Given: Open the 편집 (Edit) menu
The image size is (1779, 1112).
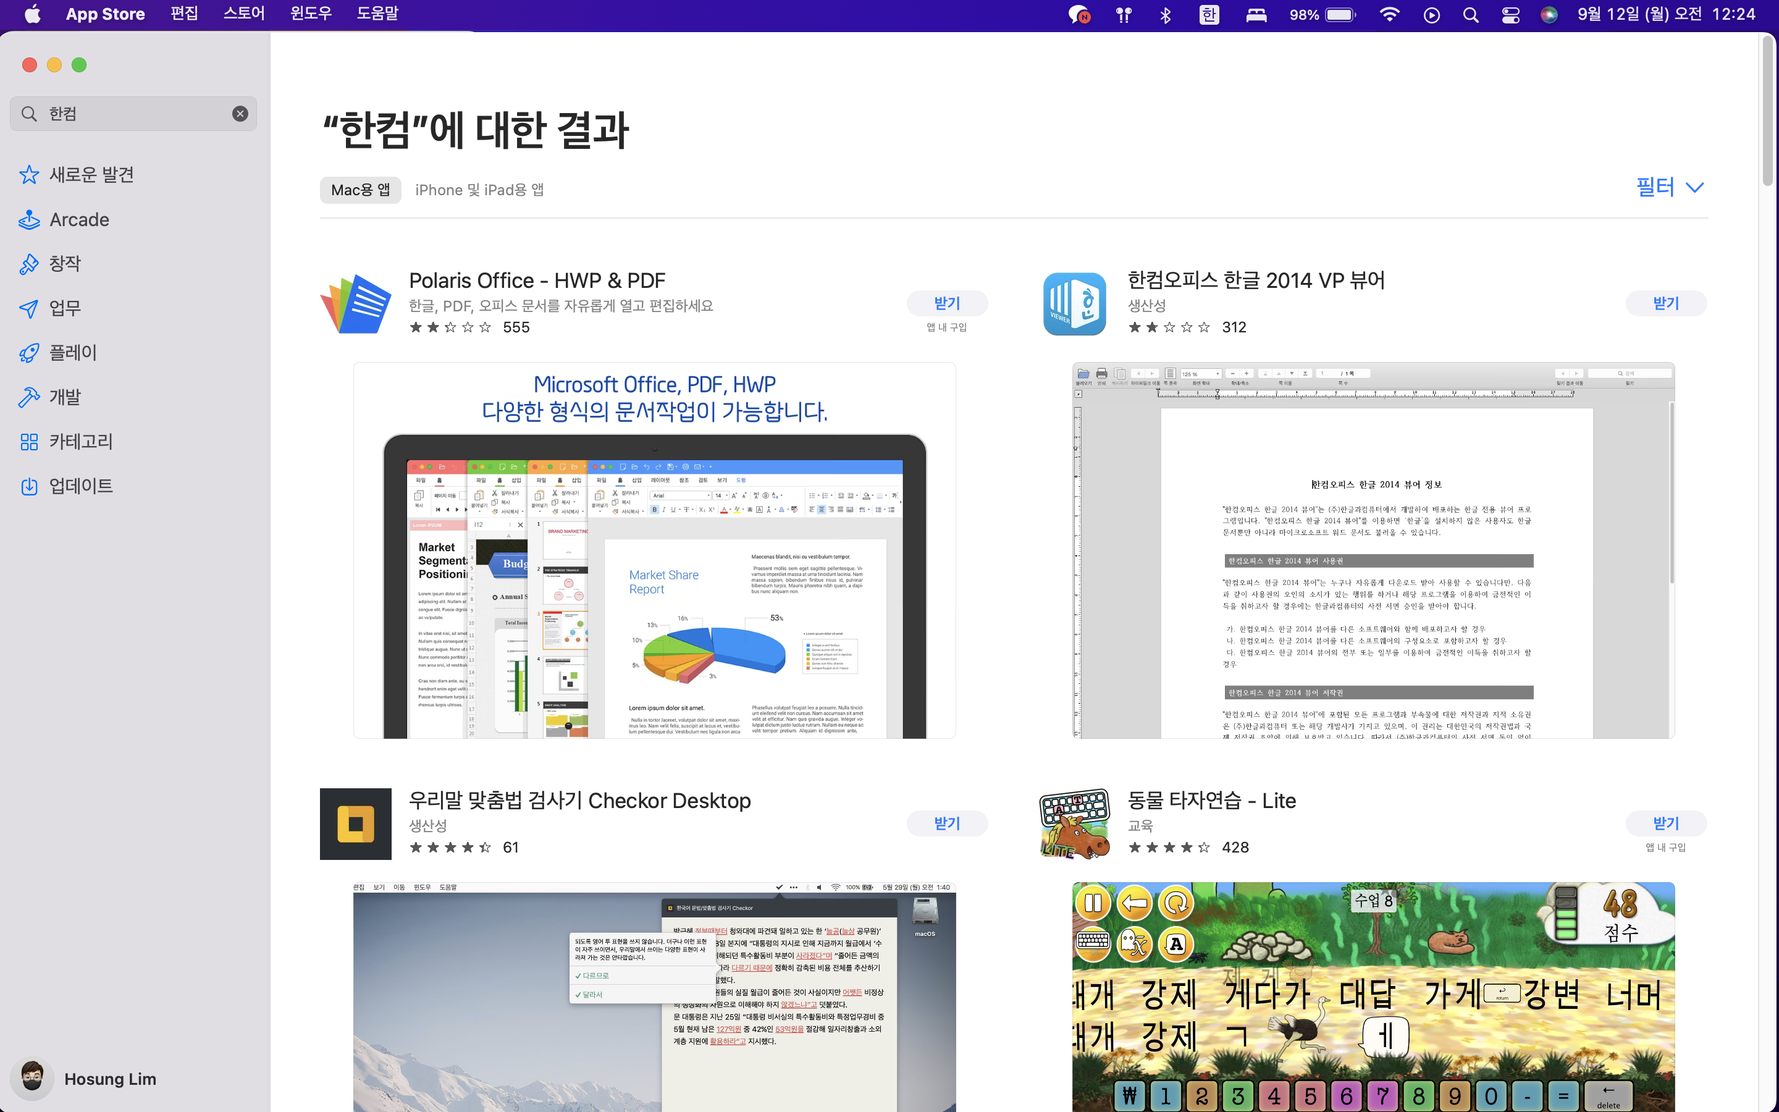Looking at the screenshot, I should tap(184, 14).
